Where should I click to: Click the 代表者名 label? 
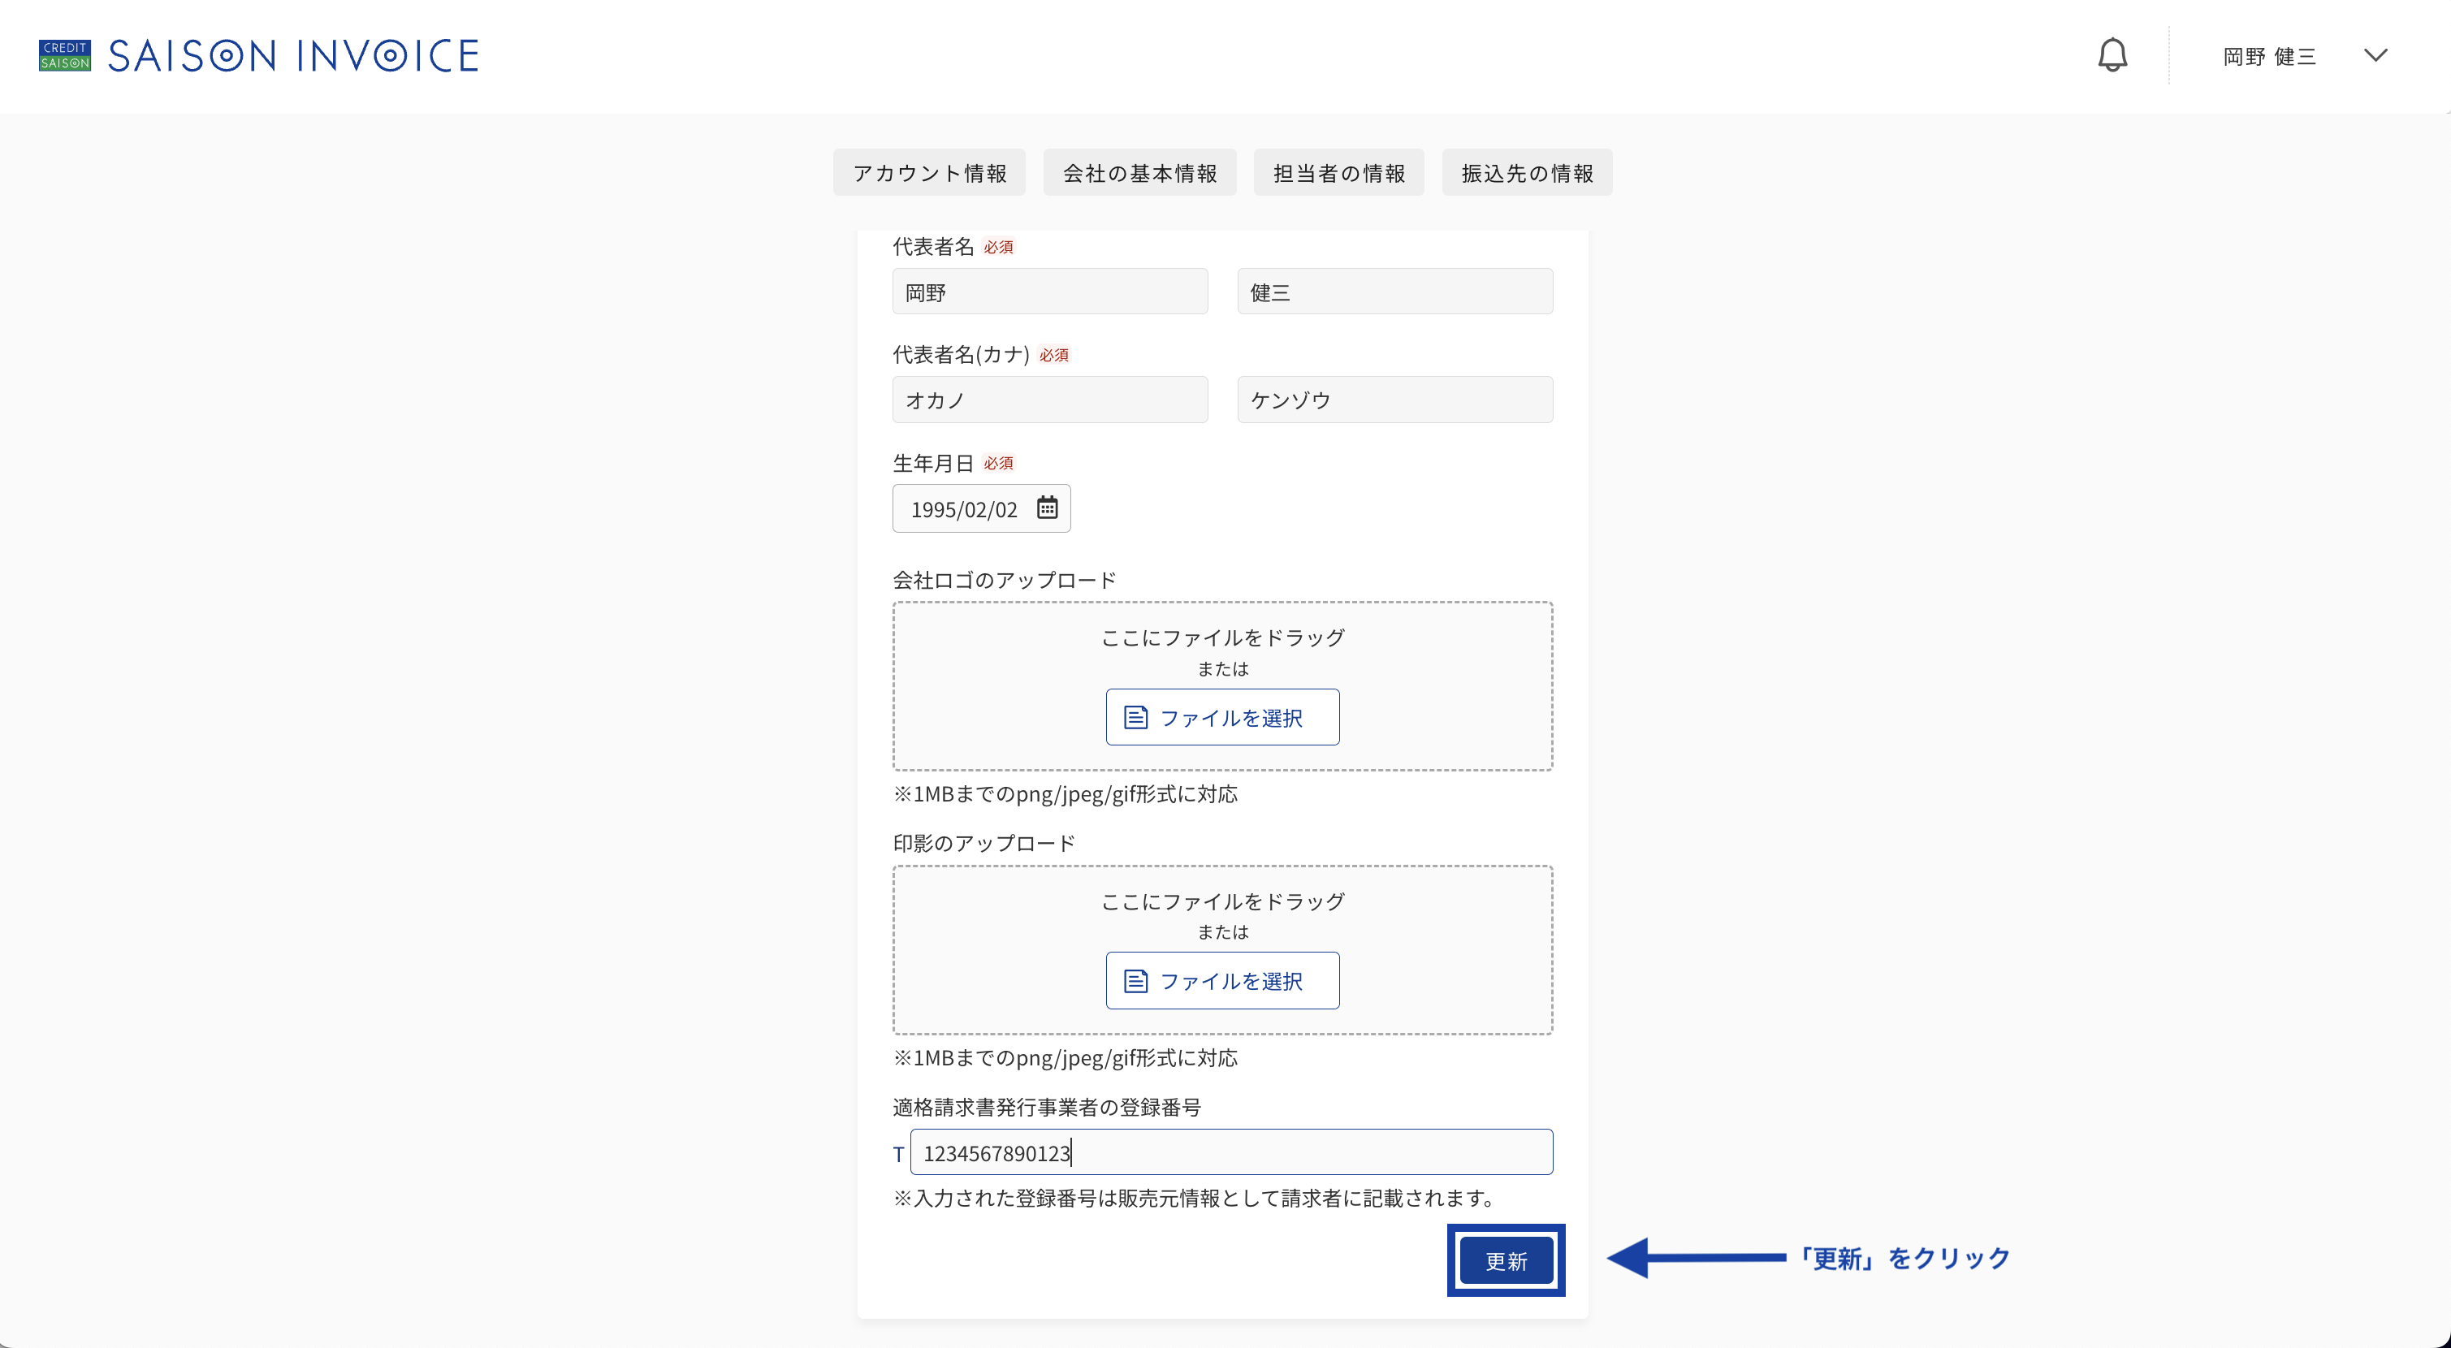[932, 246]
